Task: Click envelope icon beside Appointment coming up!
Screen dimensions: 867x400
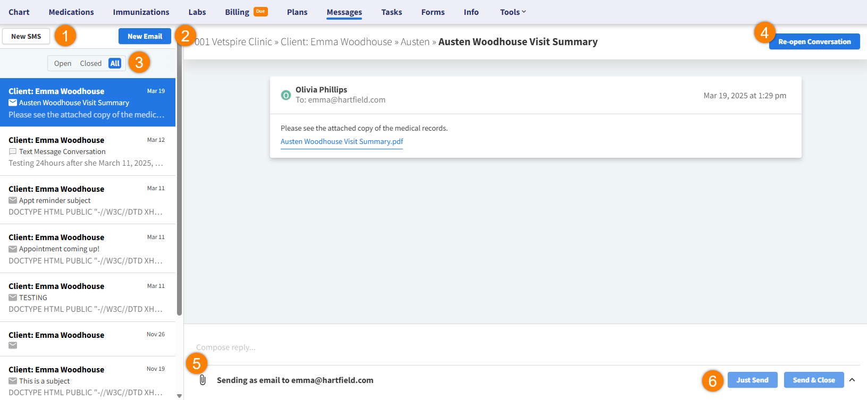Action: (x=13, y=249)
